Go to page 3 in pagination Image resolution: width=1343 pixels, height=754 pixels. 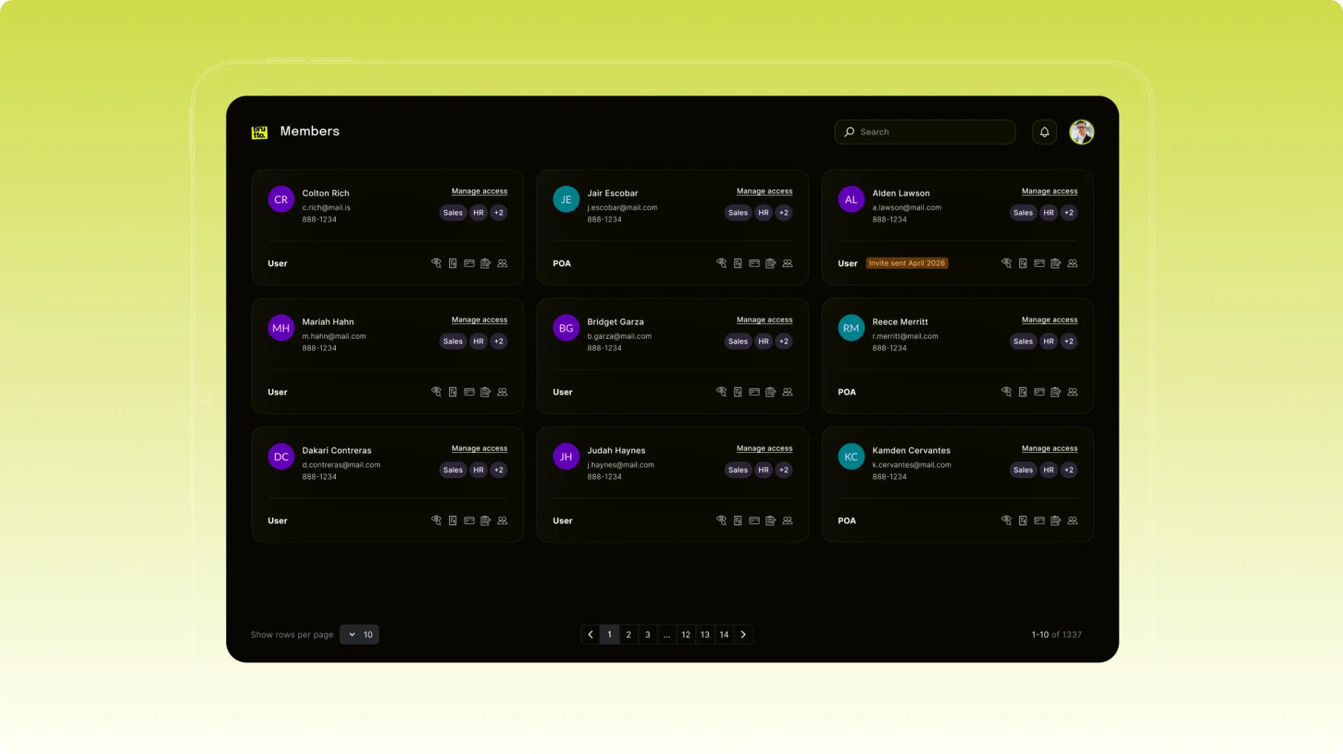647,635
